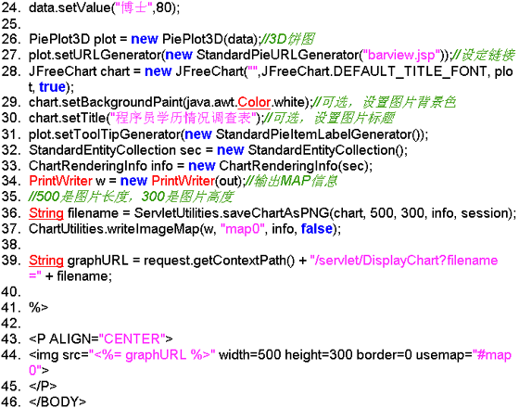Click the comment '//3D饼图'
Image resolution: width=519 pixels, height=408 pixels.
(287, 39)
